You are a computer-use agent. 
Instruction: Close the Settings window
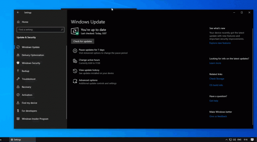249,12
